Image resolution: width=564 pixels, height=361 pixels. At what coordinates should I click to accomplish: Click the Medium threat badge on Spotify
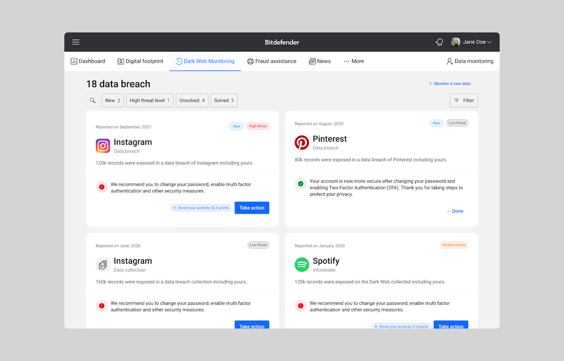(x=454, y=245)
